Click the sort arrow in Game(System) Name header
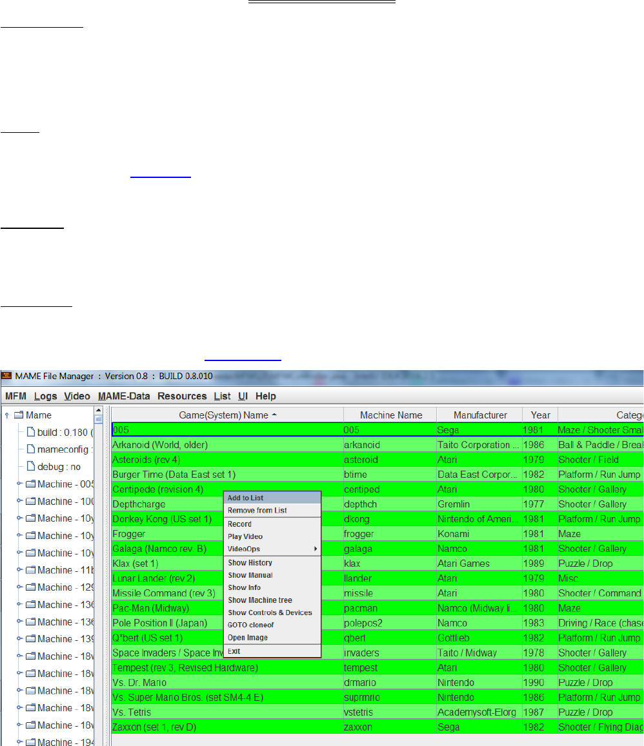 click(x=274, y=415)
